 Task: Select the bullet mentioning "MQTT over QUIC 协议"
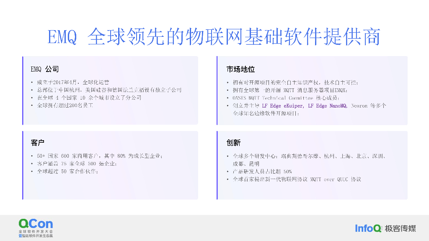click(297, 179)
